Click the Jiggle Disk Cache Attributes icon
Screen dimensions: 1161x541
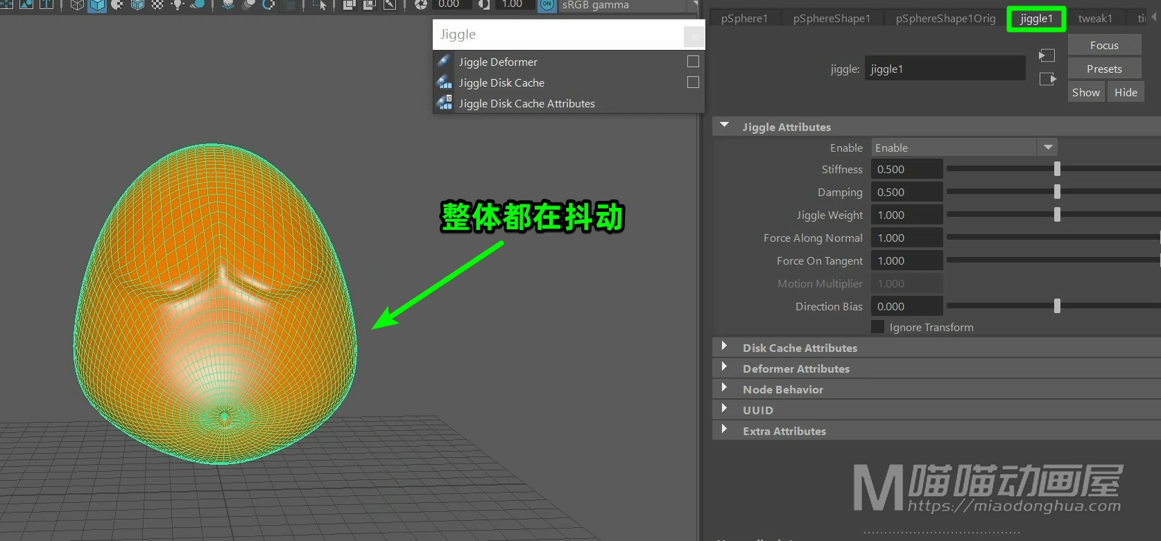(x=445, y=103)
